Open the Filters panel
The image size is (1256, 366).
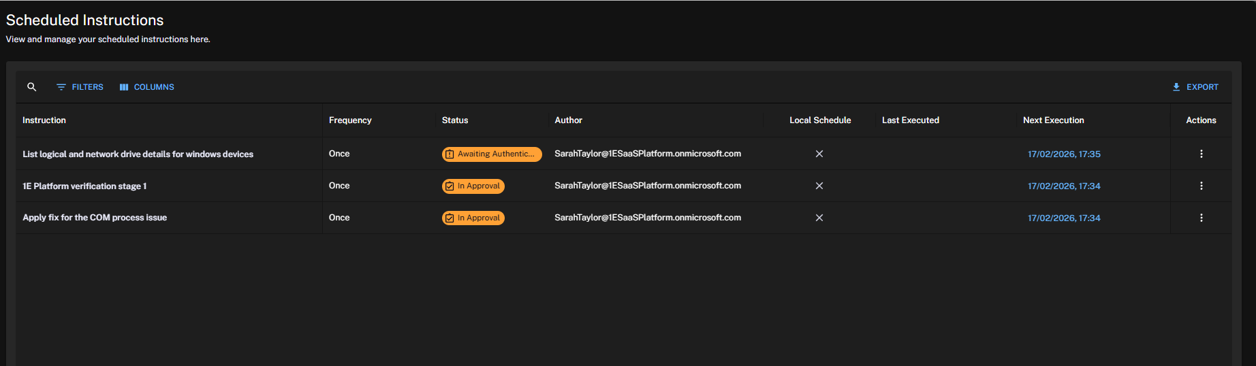tap(80, 87)
